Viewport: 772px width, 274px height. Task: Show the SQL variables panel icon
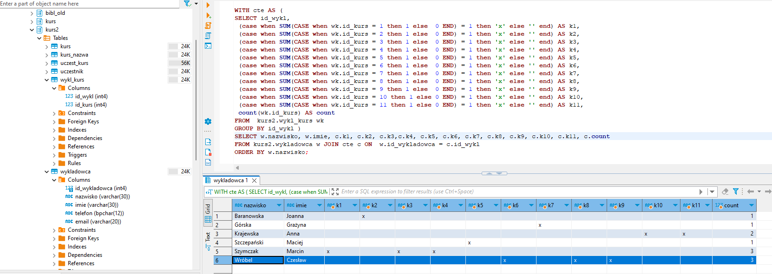pos(208,162)
